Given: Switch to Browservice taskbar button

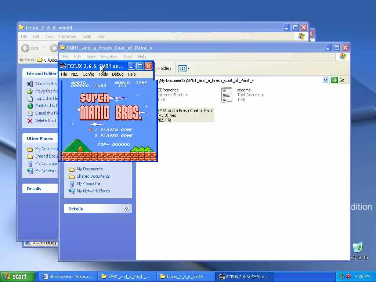Looking at the screenshot, I should [x=68, y=276].
